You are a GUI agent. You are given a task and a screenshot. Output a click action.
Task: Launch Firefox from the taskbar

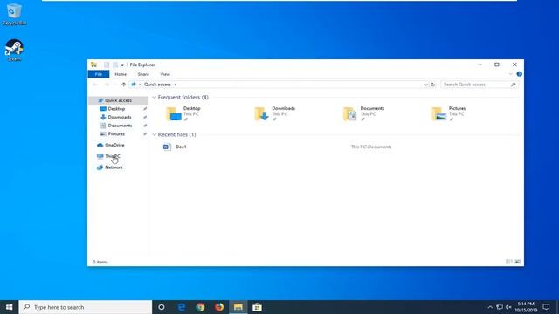click(219, 307)
